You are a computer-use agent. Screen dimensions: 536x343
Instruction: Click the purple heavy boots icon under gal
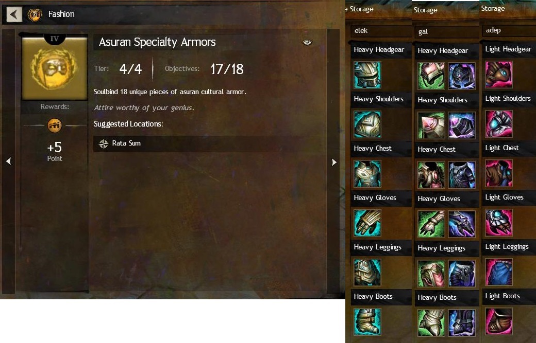click(461, 322)
